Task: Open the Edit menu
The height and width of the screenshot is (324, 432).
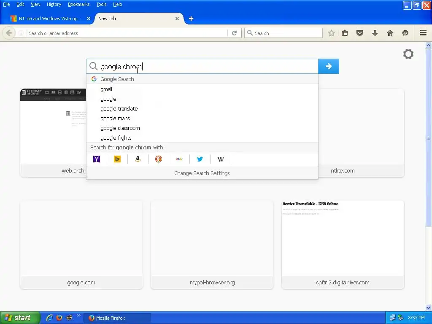Action: pyautogui.click(x=20, y=4)
